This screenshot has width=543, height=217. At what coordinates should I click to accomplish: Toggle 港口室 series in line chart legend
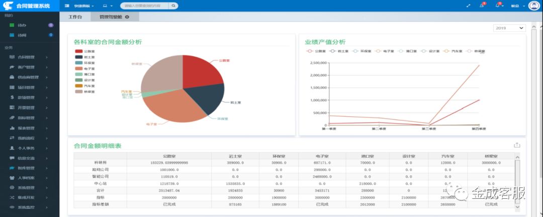(407, 51)
